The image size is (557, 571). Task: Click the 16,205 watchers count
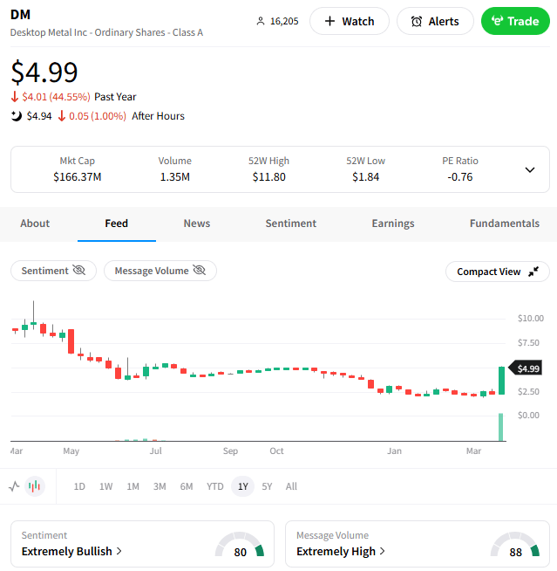[284, 21]
